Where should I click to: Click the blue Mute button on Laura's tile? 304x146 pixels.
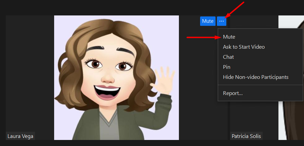tap(207, 21)
